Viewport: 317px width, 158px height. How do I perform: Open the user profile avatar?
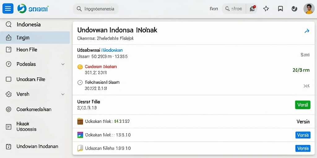pos(309,8)
